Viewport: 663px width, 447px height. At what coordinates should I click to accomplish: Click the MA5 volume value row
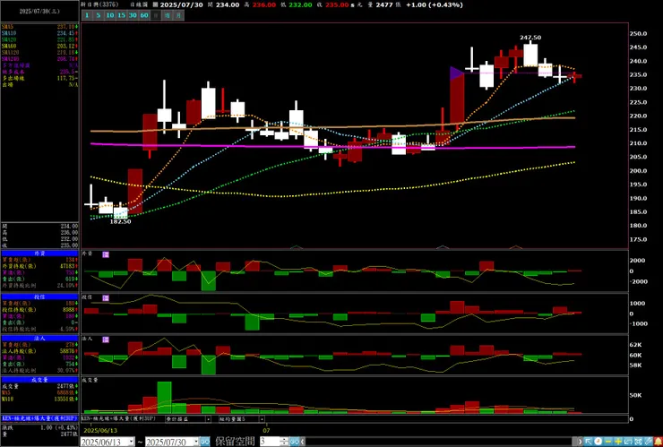39,393
